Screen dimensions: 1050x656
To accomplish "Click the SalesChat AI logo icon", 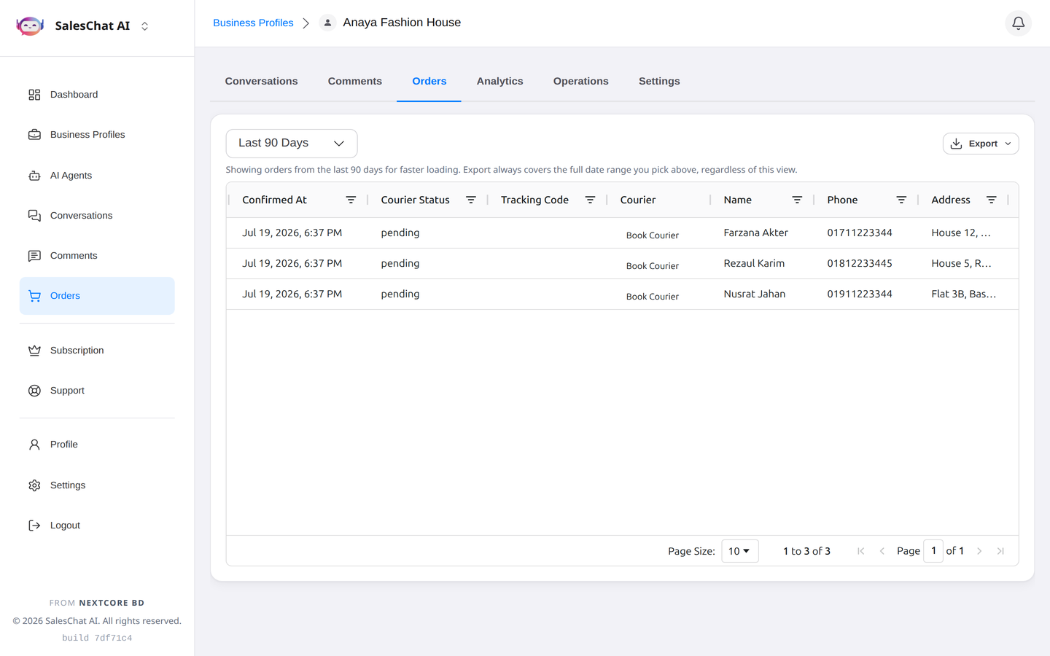I will pos(30,26).
